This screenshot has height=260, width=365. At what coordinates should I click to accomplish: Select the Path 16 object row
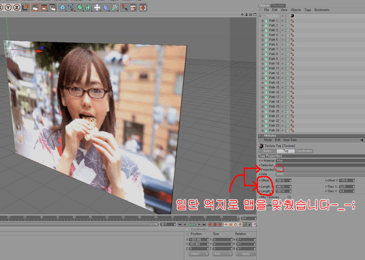point(274,92)
